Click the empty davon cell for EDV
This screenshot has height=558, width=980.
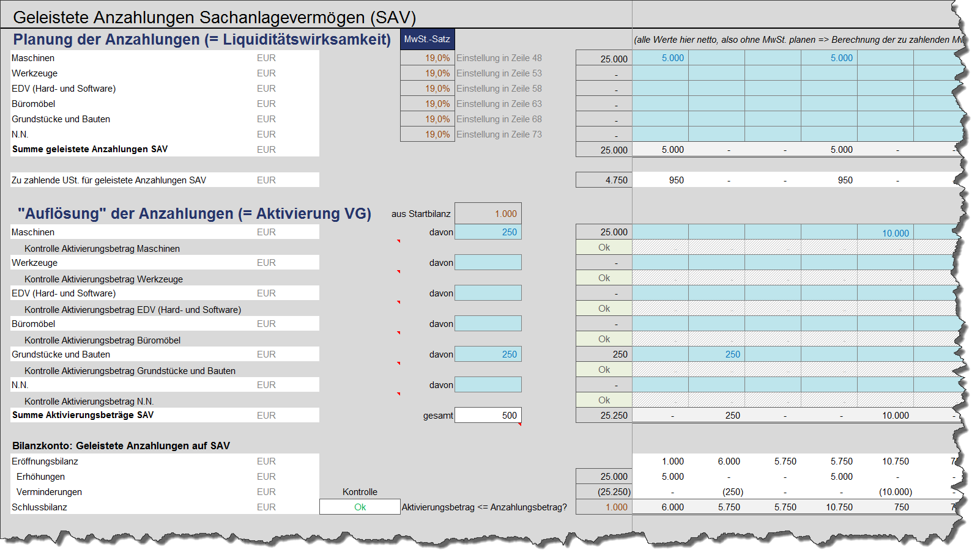pos(488,293)
